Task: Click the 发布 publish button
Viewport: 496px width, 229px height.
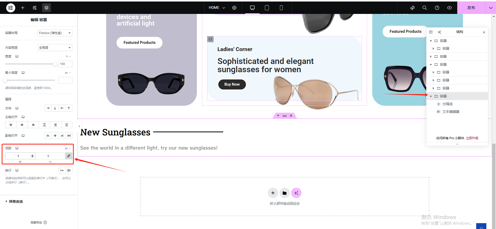Action: [x=471, y=8]
